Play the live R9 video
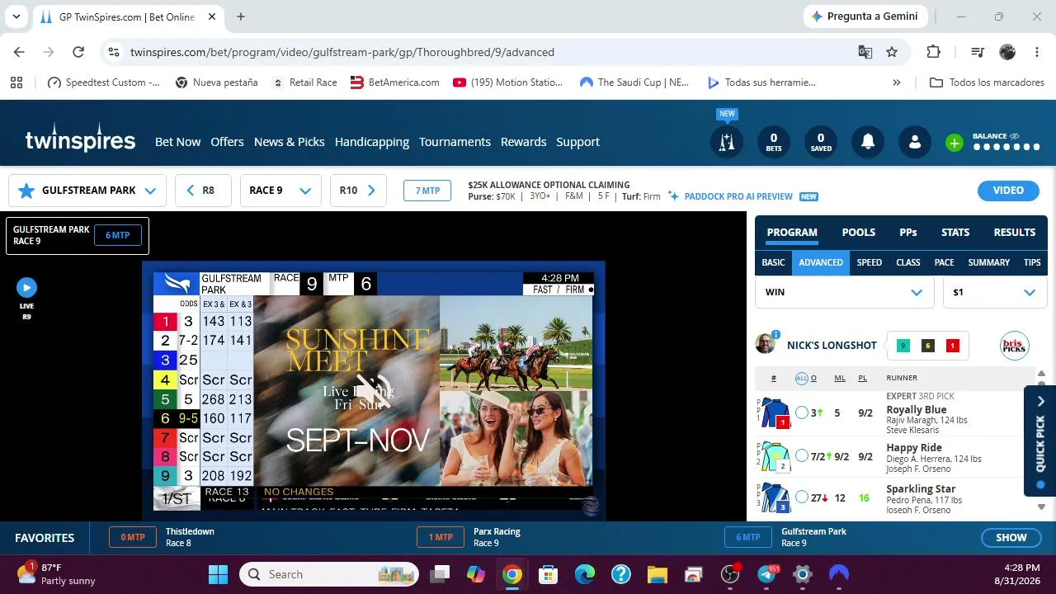The height and width of the screenshot is (594, 1056). [x=26, y=287]
